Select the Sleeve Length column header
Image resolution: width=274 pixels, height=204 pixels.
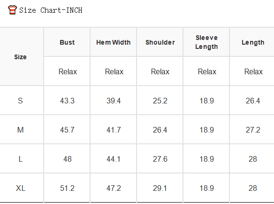coord(206,42)
